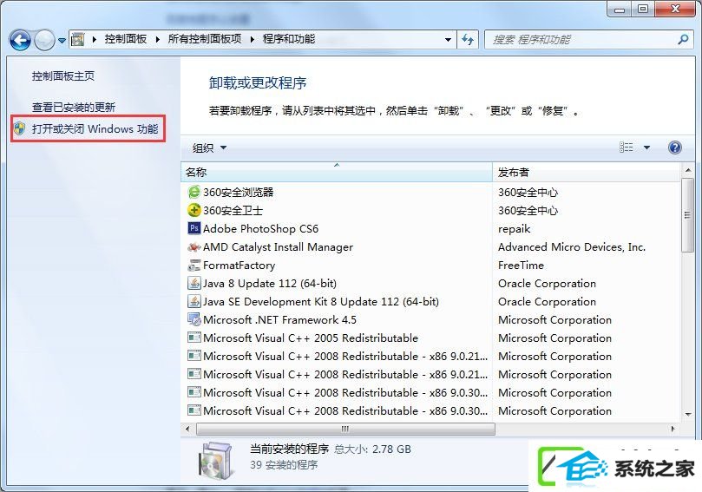Click the AMD Catalyst Install Manager icon
This screenshot has height=492, width=702.
pos(194,246)
